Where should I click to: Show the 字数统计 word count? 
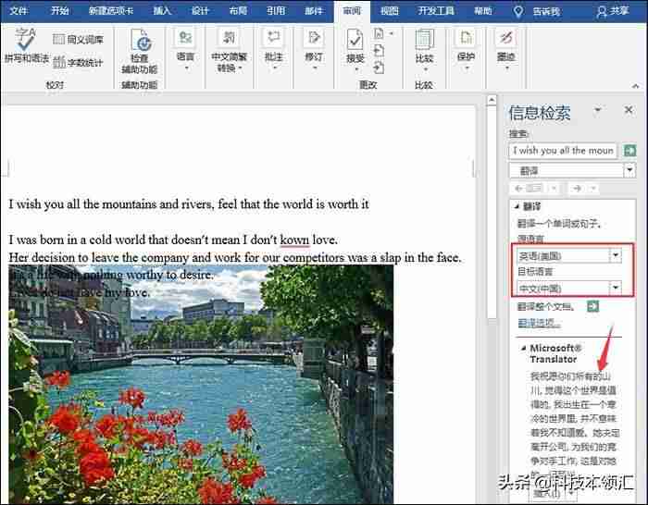[x=78, y=62]
